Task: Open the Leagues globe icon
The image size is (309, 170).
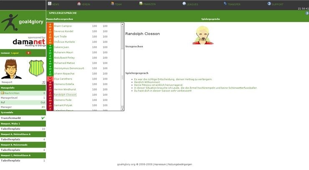Action: [185, 3]
